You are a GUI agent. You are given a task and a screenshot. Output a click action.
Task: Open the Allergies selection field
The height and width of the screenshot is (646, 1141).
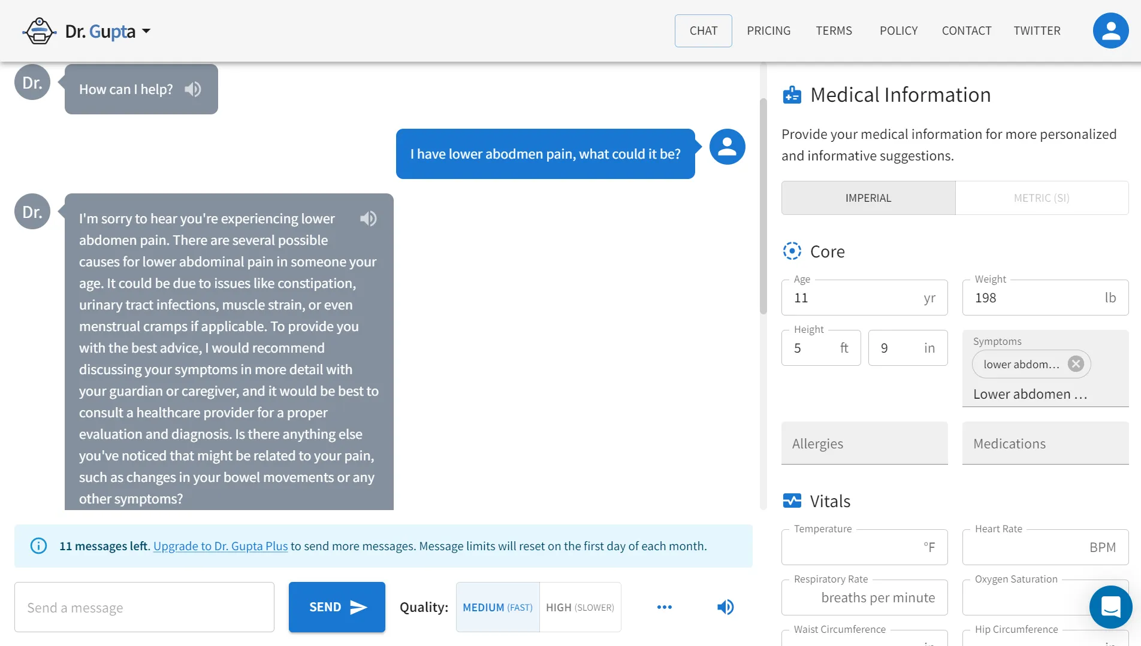point(864,444)
